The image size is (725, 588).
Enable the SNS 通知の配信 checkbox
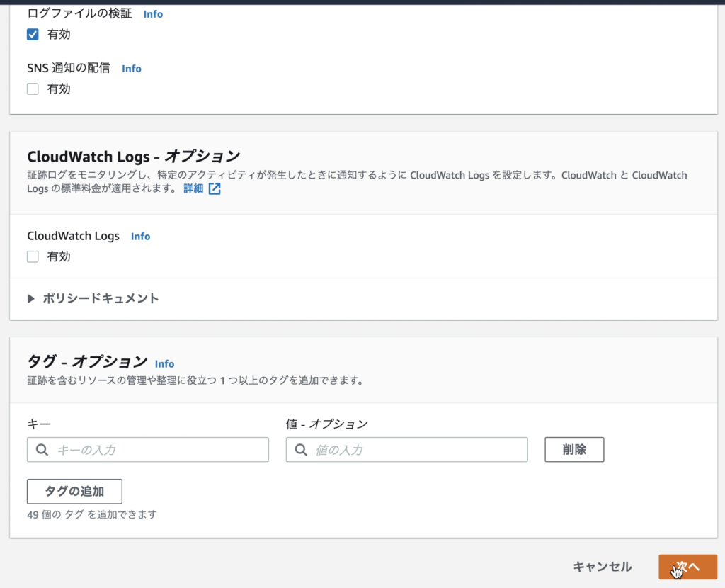tap(33, 89)
